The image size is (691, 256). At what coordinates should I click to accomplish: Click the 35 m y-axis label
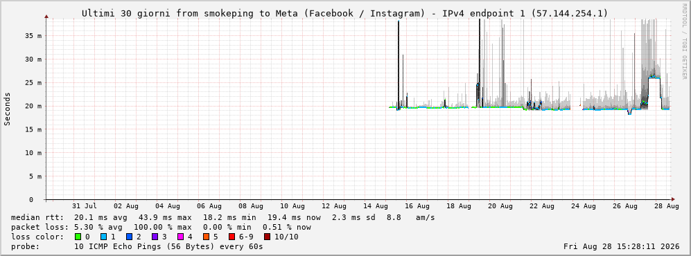click(33, 35)
